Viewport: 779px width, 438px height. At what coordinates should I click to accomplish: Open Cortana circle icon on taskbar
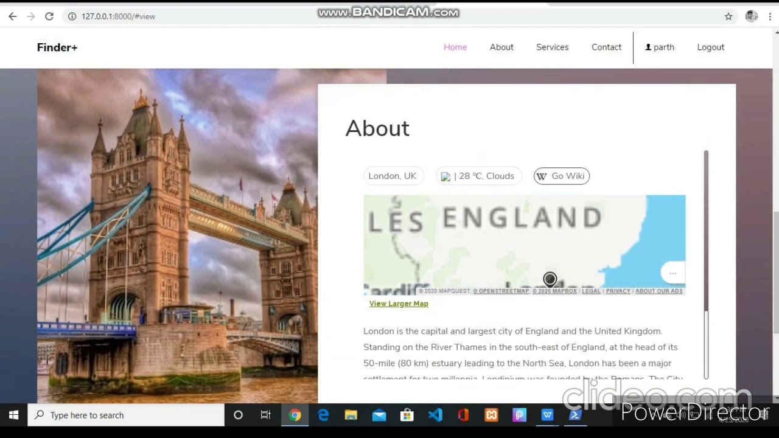[x=238, y=415]
